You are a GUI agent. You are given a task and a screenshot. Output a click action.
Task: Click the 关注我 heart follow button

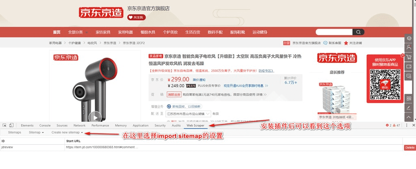pos(136,17)
